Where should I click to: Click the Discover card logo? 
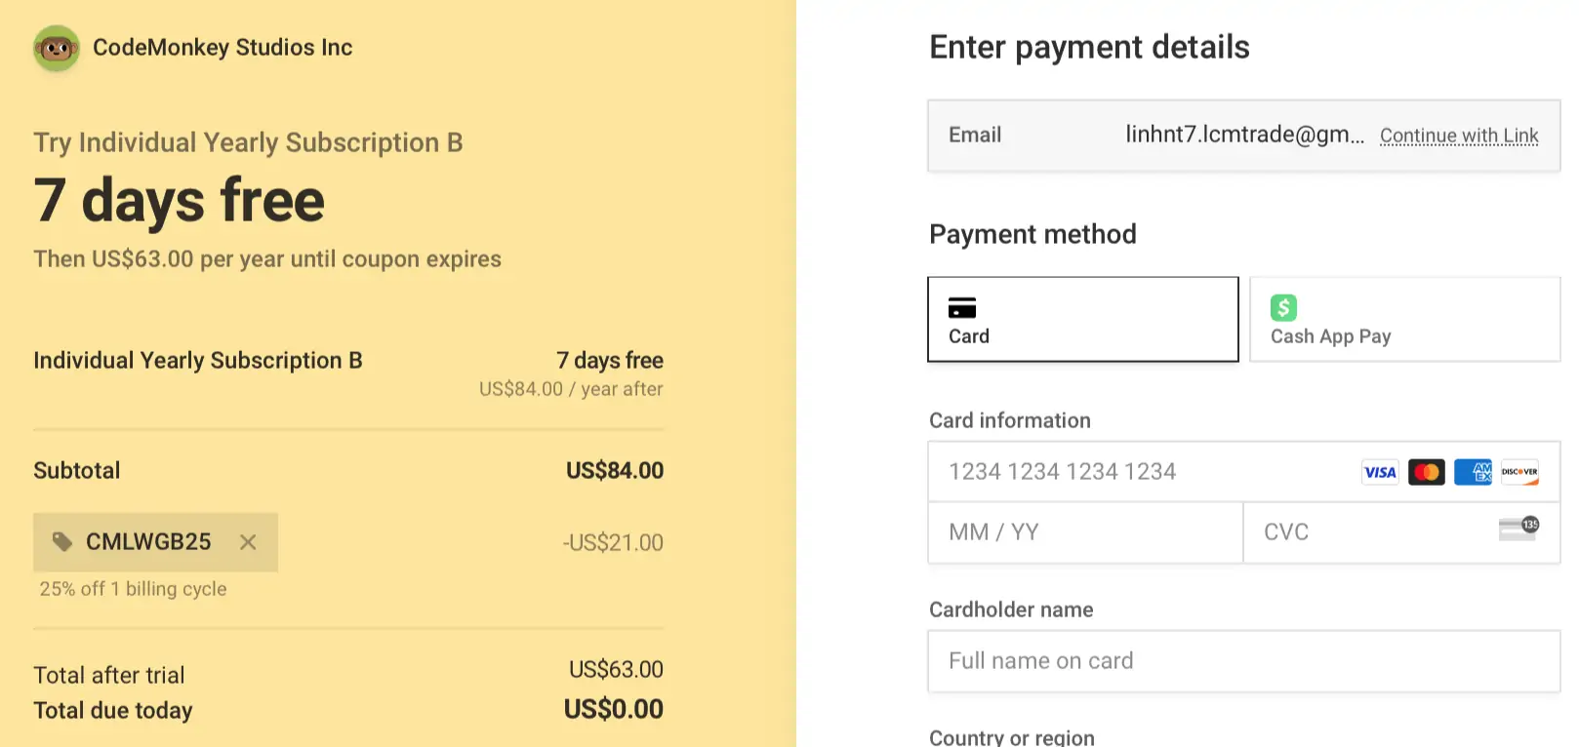[1519, 472]
